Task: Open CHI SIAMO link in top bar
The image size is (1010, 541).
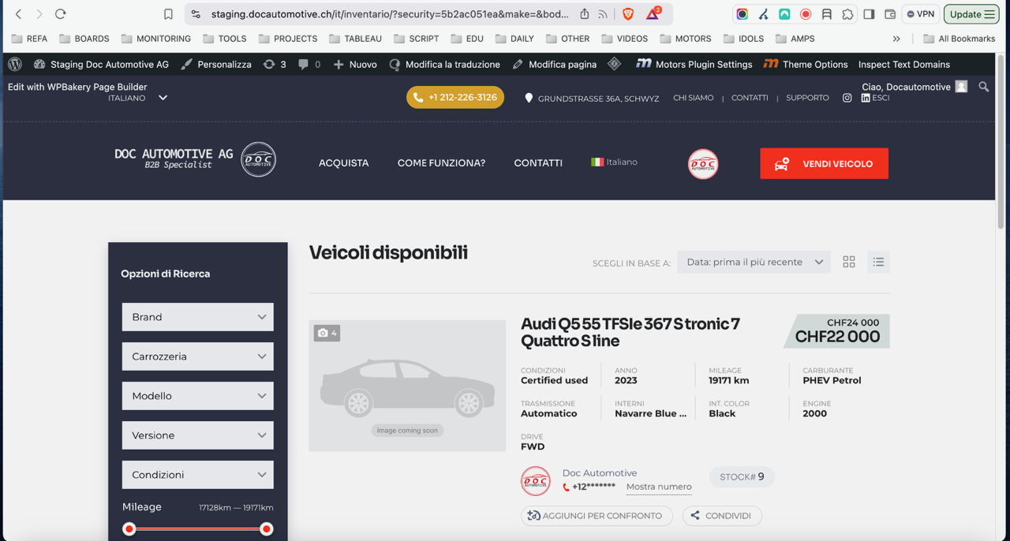Action: coord(693,98)
